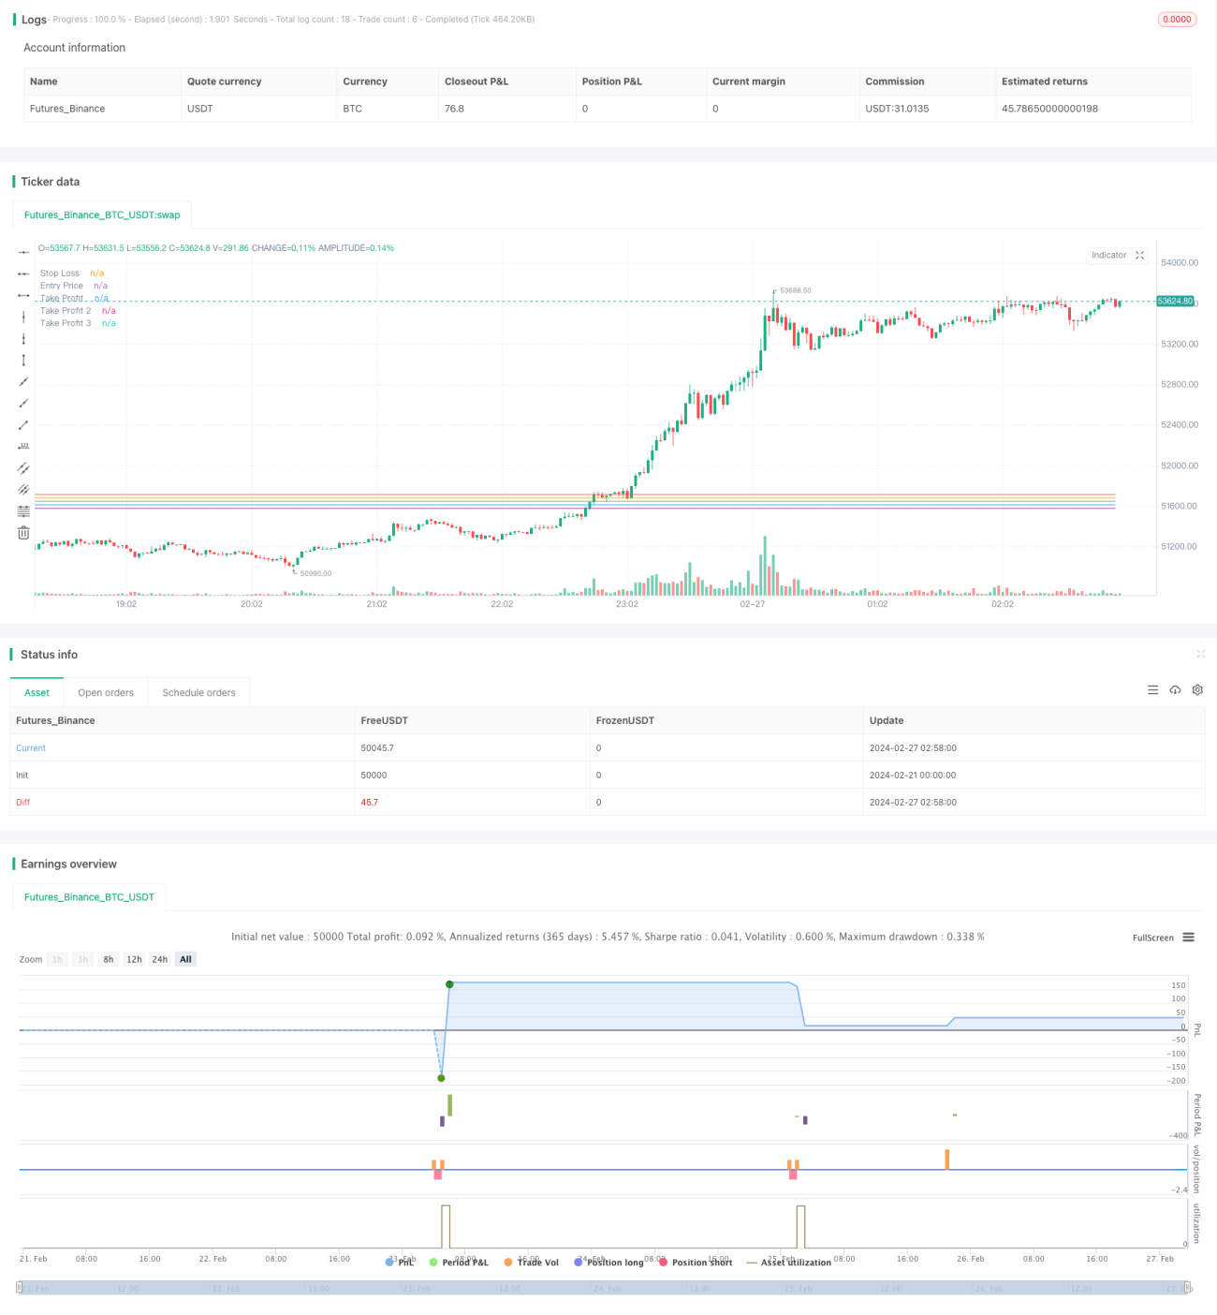1217x1315 pixels.
Task: Select the price line tool labeled 123
Action: pyautogui.click(x=23, y=446)
